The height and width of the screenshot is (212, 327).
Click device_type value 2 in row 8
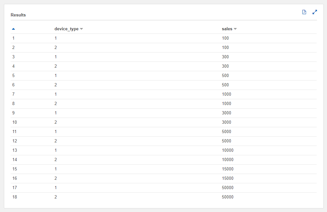point(56,104)
